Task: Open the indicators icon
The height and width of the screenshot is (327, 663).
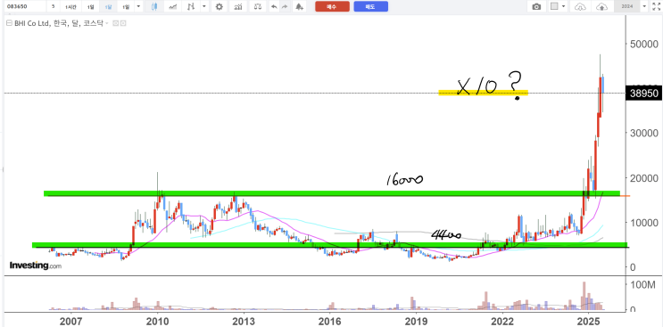Action: click(238, 6)
